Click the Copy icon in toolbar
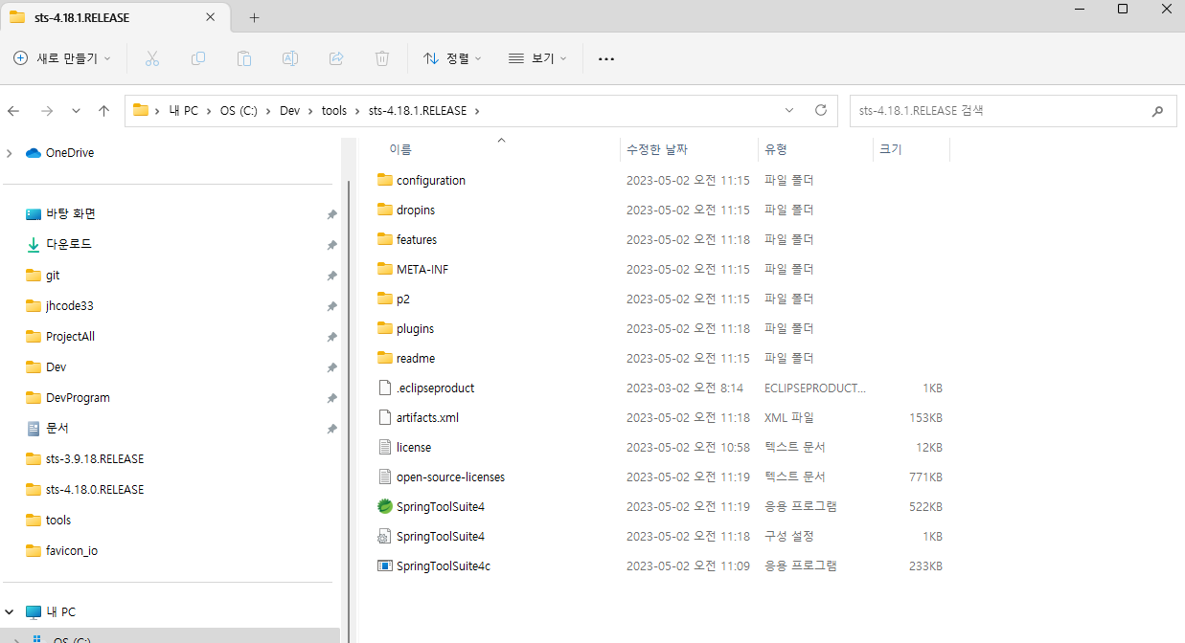Screen dimensions: 1185x643 click(198, 58)
